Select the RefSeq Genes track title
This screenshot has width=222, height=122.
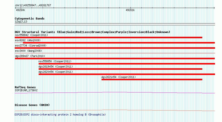(25, 87)
